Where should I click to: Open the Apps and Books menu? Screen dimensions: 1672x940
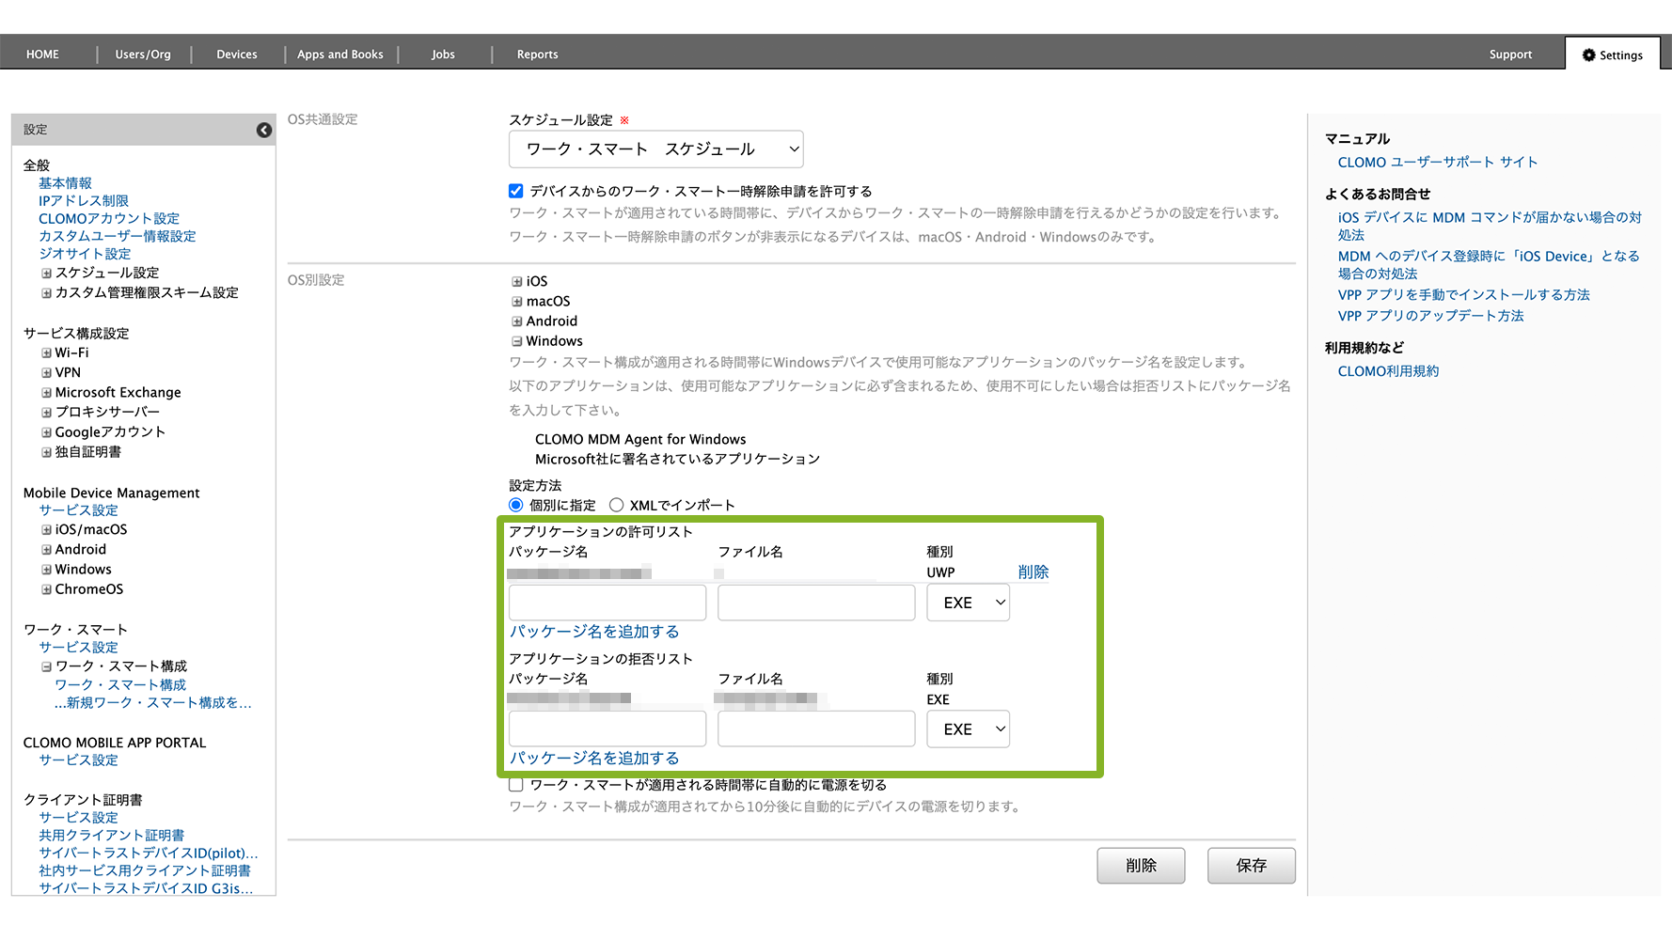[x=340, y=55]
